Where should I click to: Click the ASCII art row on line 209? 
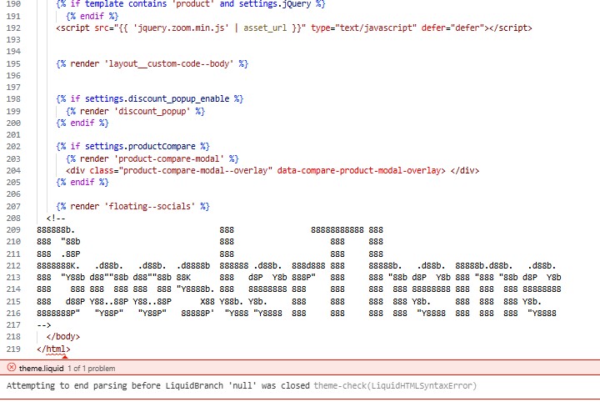[x=210, y=229]
